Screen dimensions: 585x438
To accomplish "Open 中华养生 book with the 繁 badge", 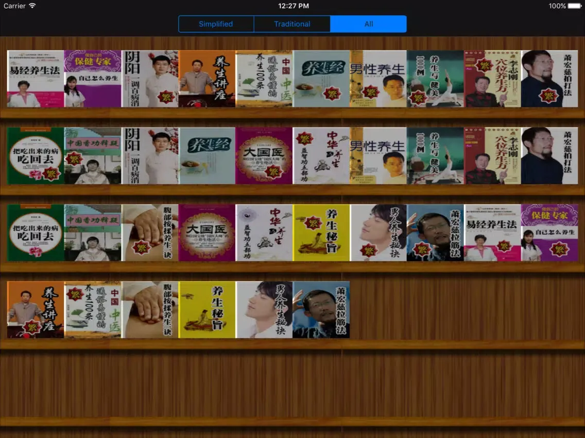I will click(x=321, y=156).
